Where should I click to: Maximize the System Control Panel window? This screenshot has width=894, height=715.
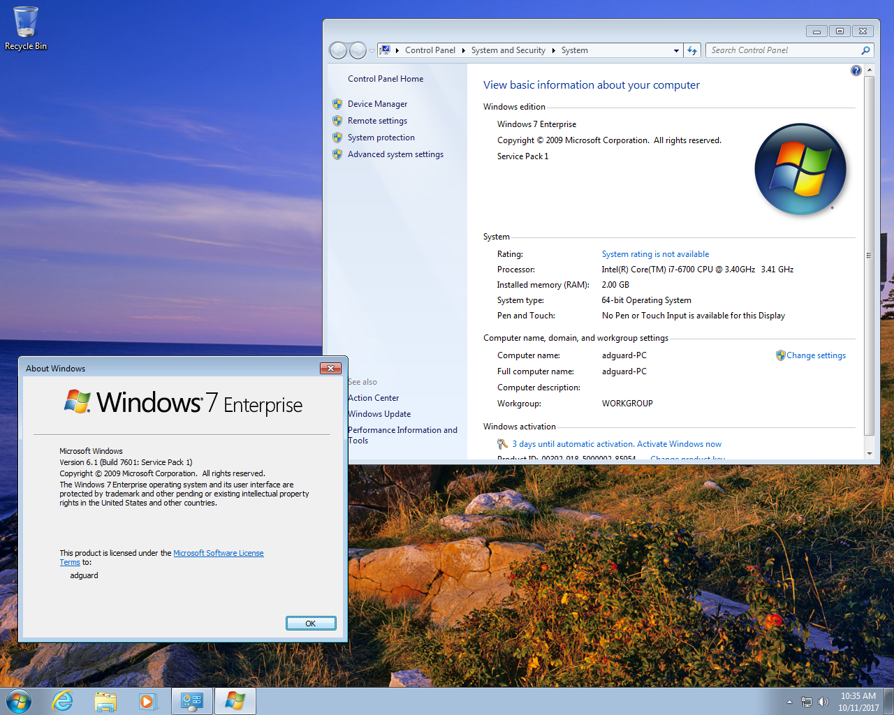pyautogui.click(x=840, y=31)
